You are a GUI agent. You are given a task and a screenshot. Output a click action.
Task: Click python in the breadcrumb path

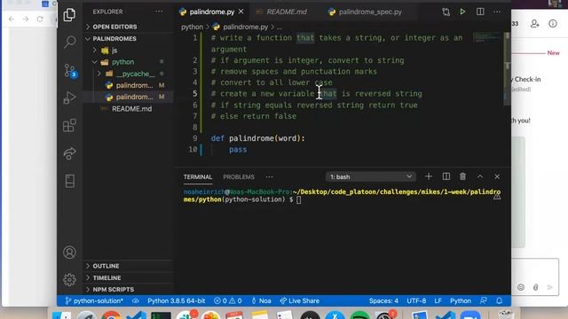pyautogui.click(x=192, y=27)
